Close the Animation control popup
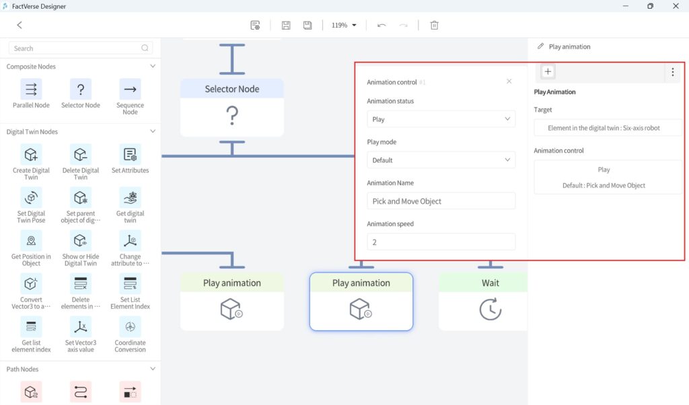The height and width of the screenshot is (405, 689). coord(509,81)
